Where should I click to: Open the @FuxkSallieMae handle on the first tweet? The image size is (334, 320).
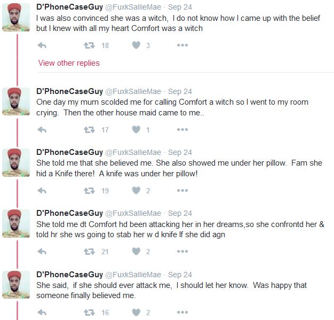133,7
